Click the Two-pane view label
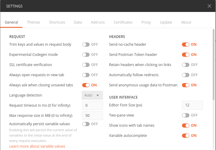Screen dimensions: 216x150 point(121,115)
